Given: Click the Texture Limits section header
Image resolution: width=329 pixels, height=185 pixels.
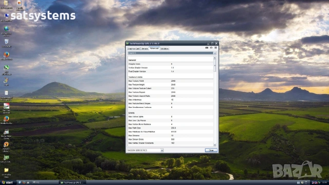Looking at the screenshot, I should (135, 77).
